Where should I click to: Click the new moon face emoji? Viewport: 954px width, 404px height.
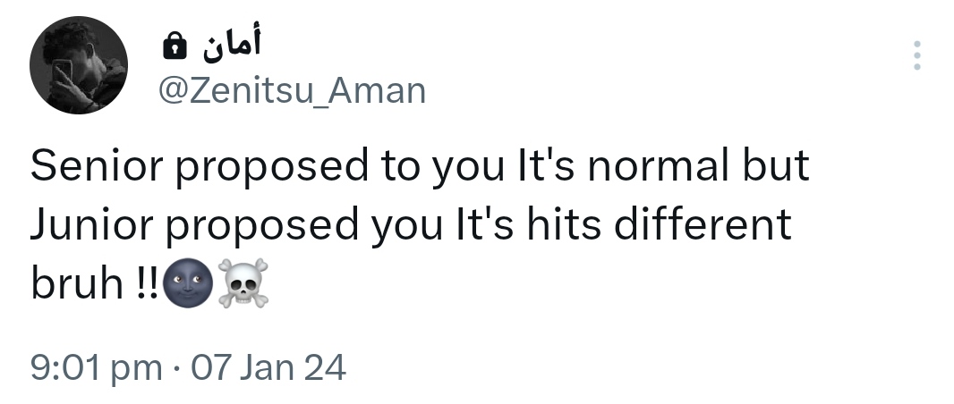185,284
